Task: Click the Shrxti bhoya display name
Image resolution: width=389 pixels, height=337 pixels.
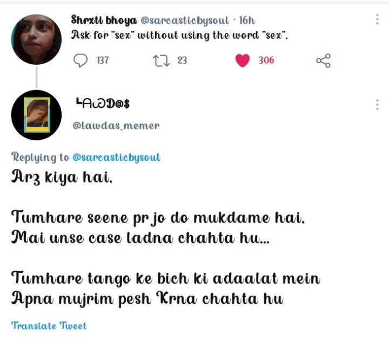Action: pos(104,20)
